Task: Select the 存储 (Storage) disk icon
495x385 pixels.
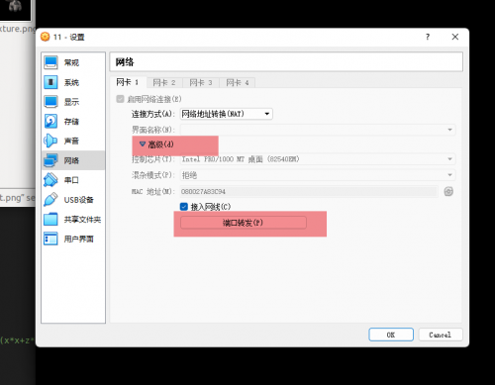Action: [50, 122]
